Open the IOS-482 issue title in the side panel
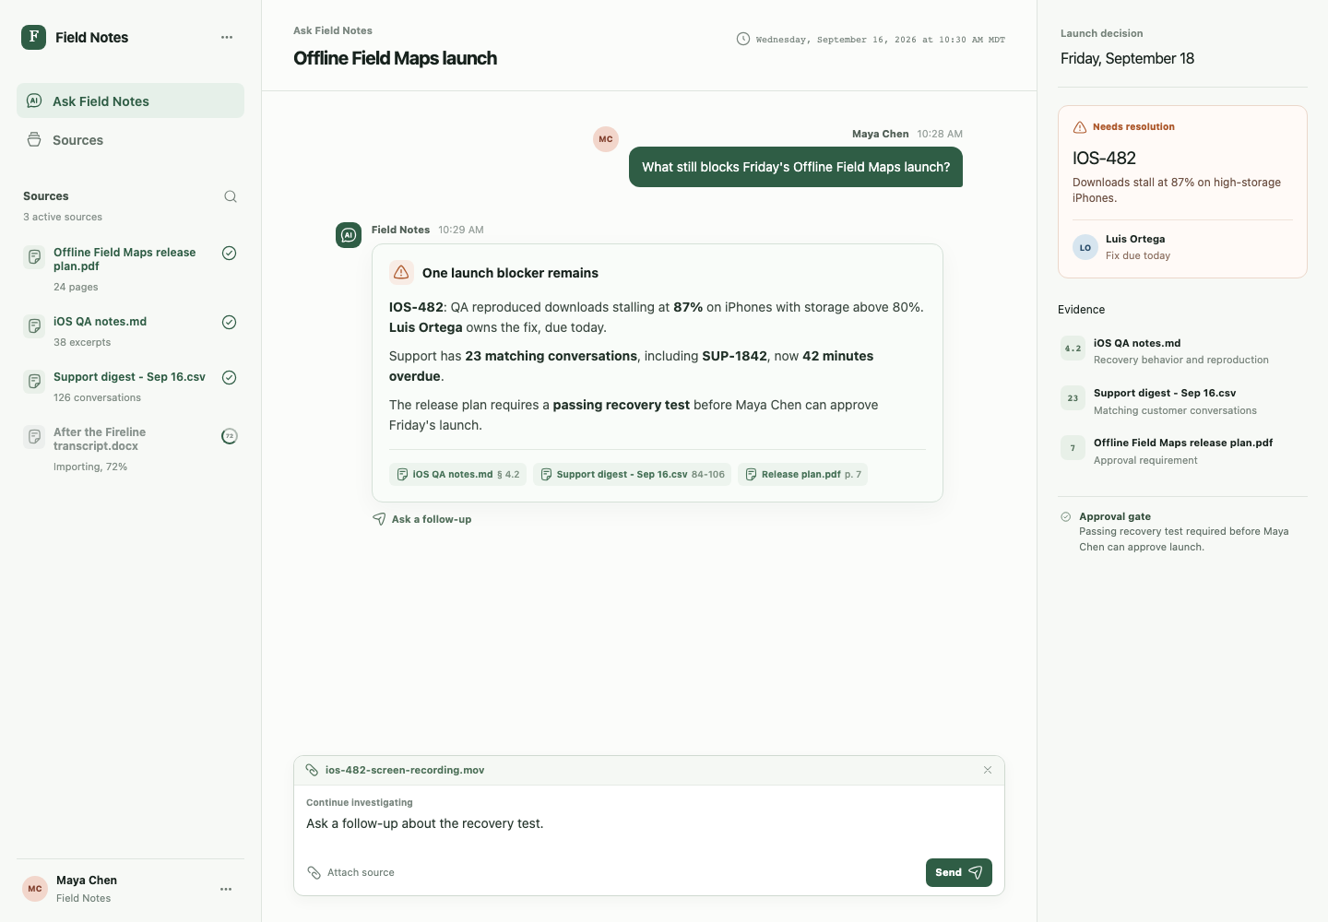Image resolution: width=1328 pixels, height=922 pixels. (x=1104, y=158)
